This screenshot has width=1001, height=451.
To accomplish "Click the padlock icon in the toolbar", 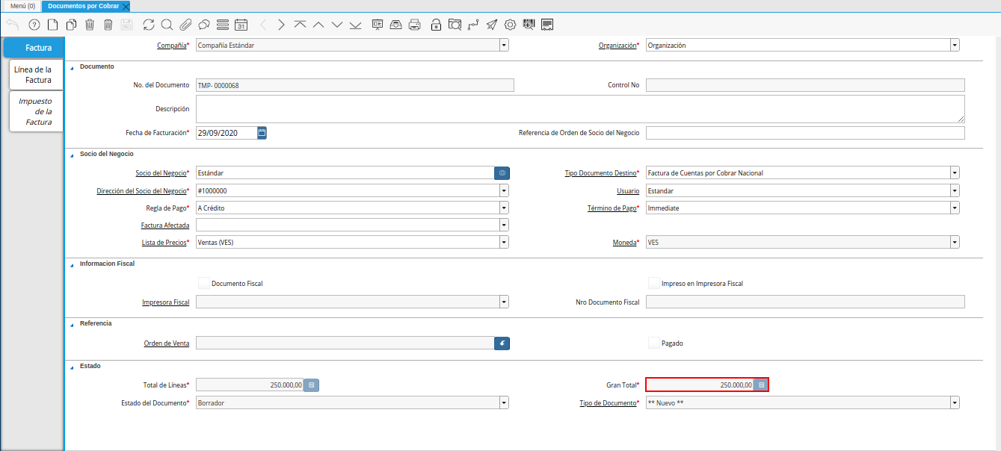I will [x=436, y=25].
